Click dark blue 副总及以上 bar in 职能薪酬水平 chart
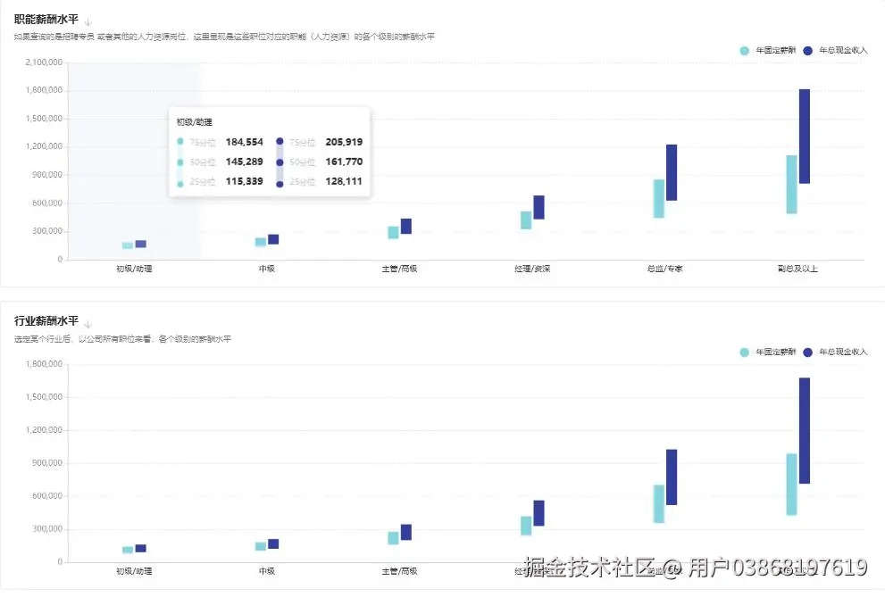Screen dimensions: 885x597 click(805, 137)
